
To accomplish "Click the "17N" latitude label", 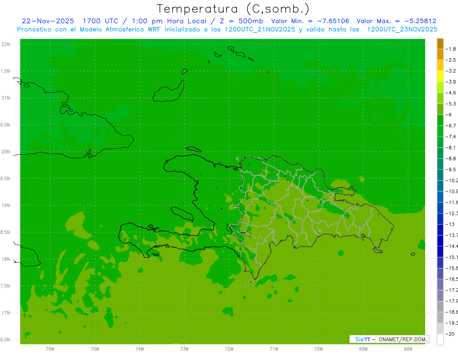I will click(6, 313).
